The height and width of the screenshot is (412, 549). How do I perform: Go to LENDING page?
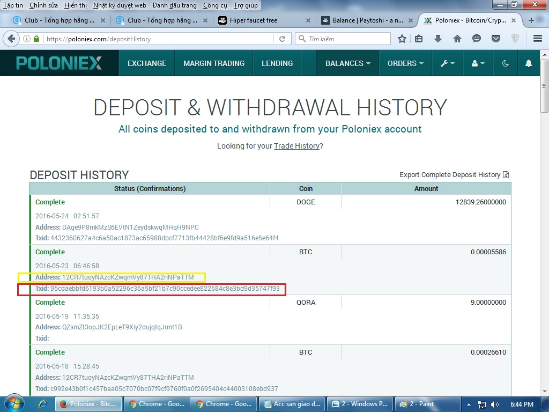(277, 63)
